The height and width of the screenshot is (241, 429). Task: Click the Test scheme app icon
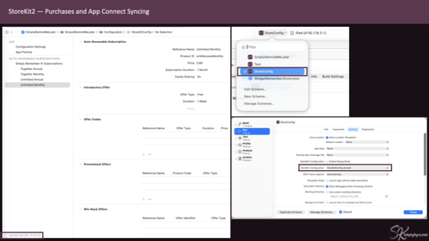(250, 64)
